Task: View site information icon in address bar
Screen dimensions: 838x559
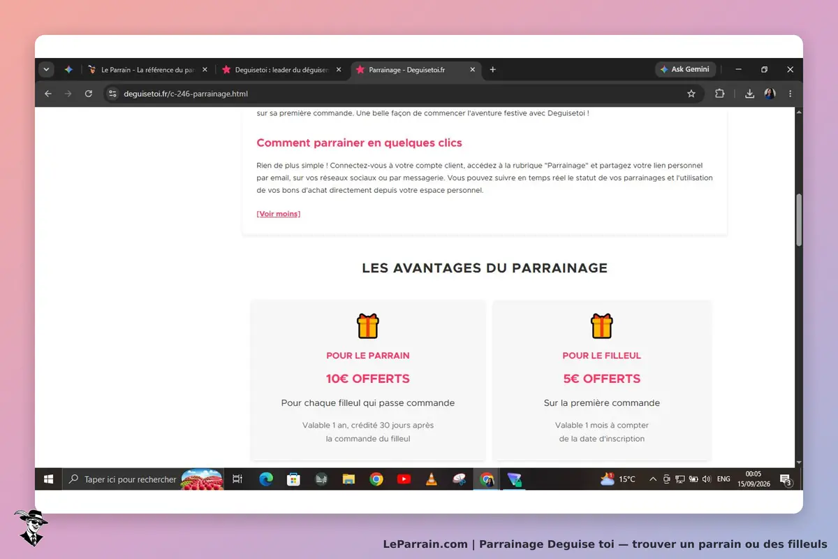Action: (112, 94)
